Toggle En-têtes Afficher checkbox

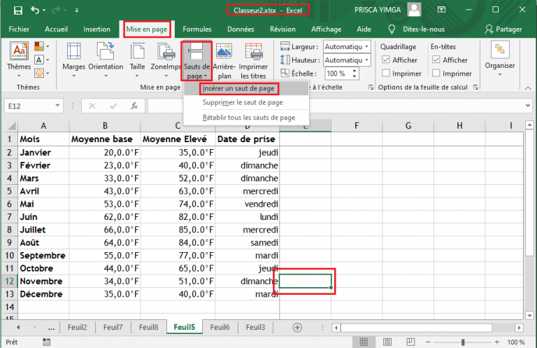(436, 60)
